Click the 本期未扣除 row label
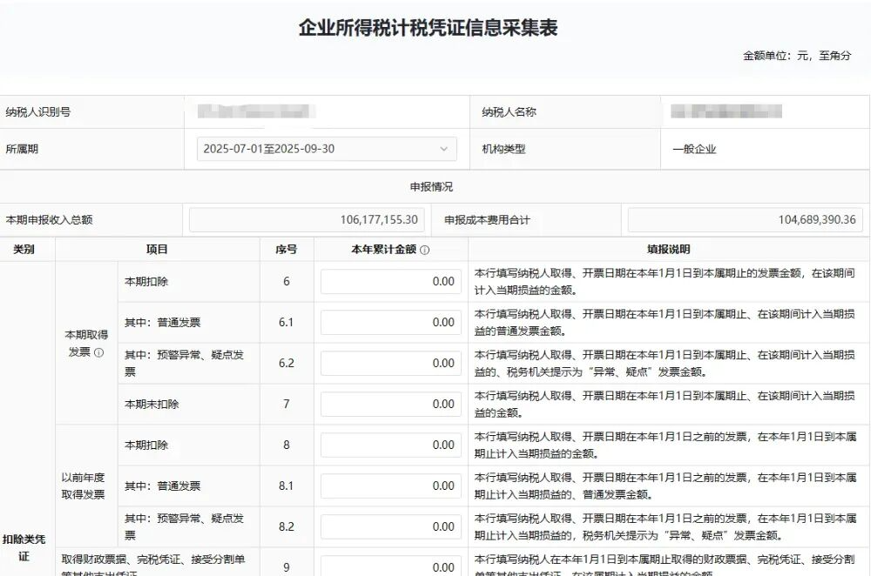Image resolution: width=871 pixels, height=576 pixels. (x=152, y=404)
